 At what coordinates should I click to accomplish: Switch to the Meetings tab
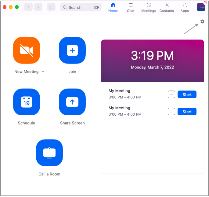(149, 7)
